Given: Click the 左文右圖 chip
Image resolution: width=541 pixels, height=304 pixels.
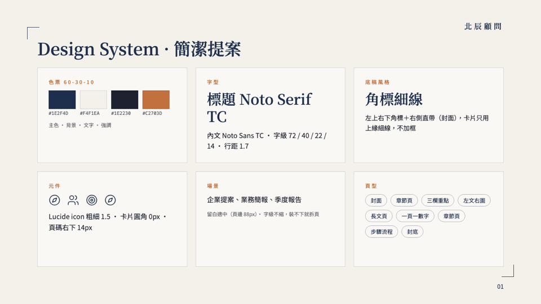Looking at the screenshot, I should coord(474,200).
